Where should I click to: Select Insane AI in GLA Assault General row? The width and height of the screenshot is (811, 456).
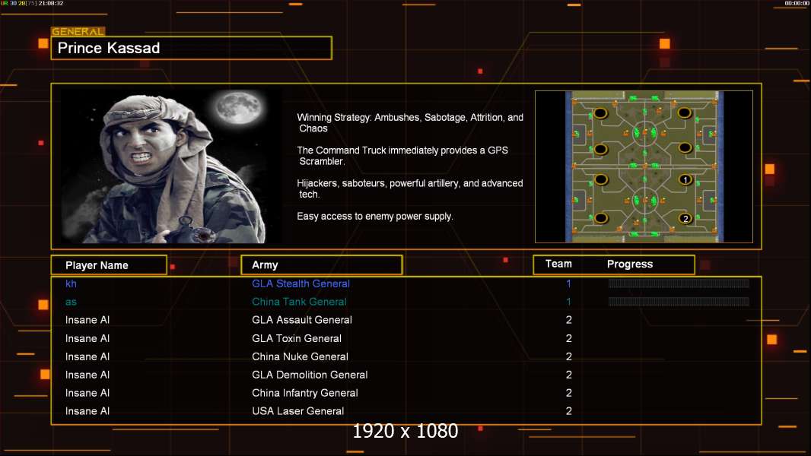[87, 320]
